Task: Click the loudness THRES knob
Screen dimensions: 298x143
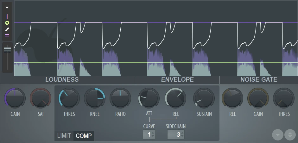Action: [69, 98]
